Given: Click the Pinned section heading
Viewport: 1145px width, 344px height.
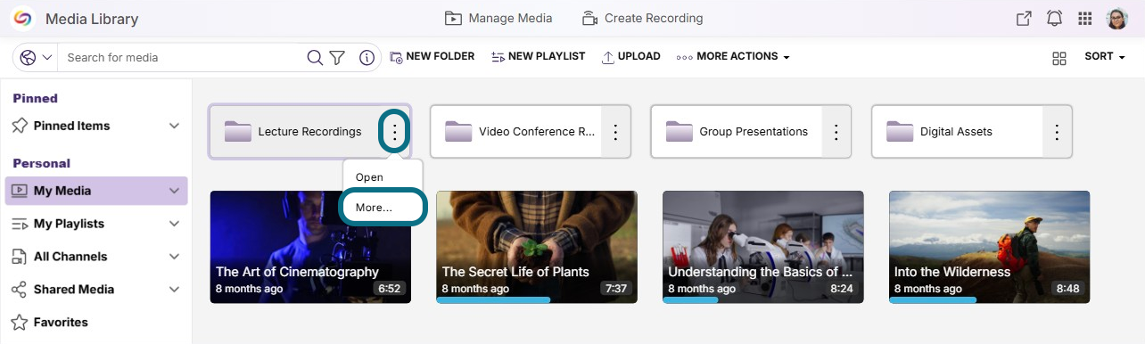Looking at the screenshot, I should point(36,98).
